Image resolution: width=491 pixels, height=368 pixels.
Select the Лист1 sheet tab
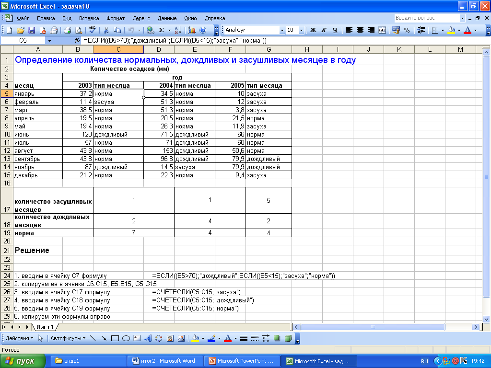45,327
